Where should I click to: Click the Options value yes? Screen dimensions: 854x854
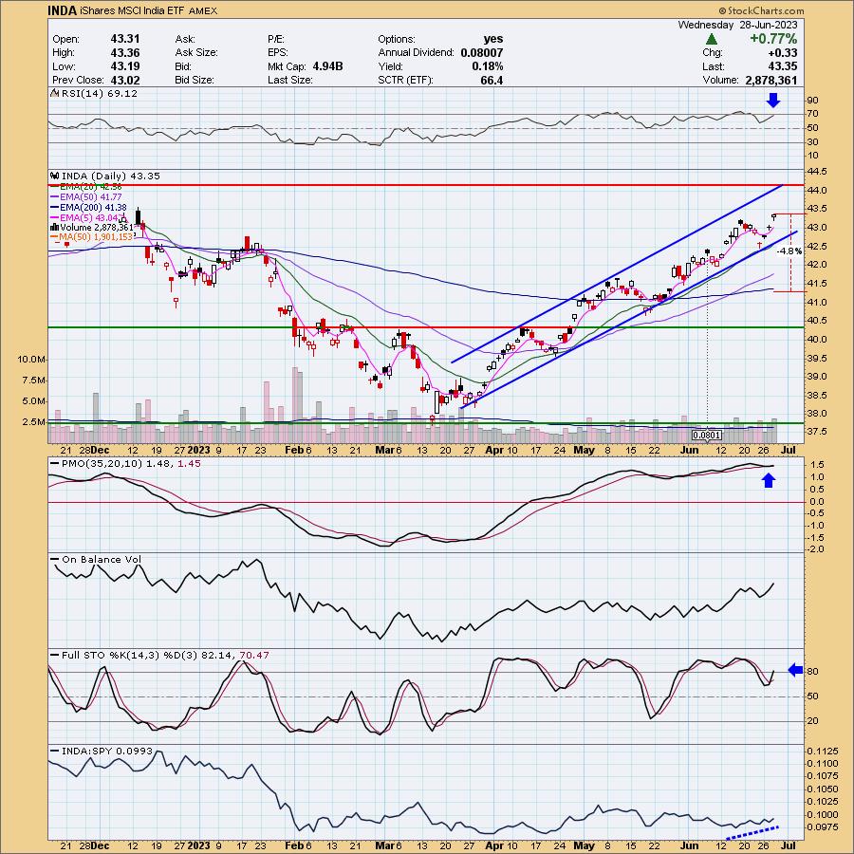(492, 39)
